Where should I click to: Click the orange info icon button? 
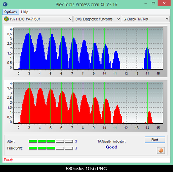click(161, 150)
